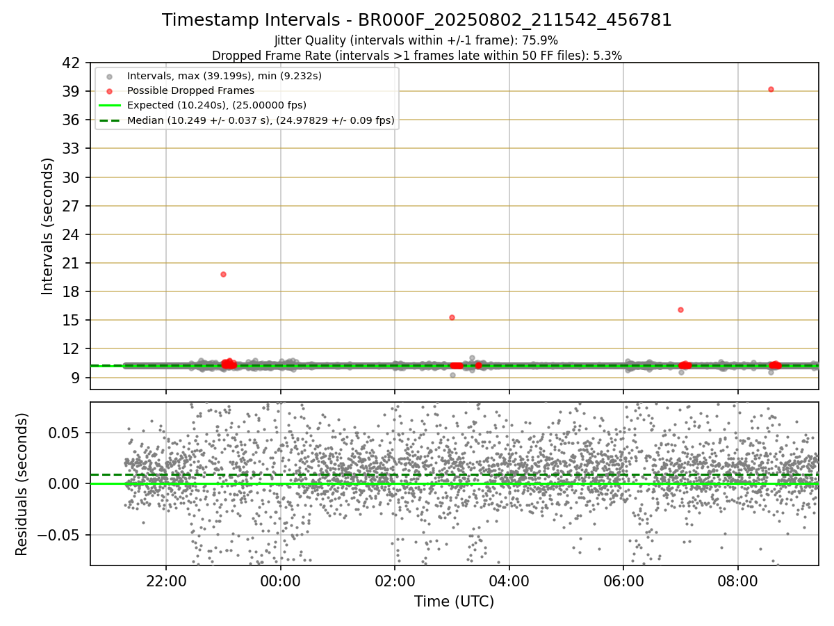The width and height of the screenshot is (834, 626).
Task: Click the legend entry for Intervals max/min
Action: pos(224,75)
